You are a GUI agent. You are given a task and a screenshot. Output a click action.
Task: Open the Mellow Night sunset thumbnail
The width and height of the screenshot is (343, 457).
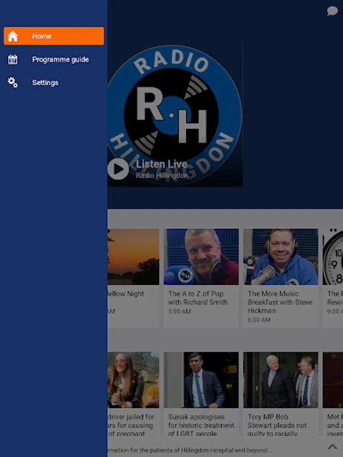coord(133,257)
